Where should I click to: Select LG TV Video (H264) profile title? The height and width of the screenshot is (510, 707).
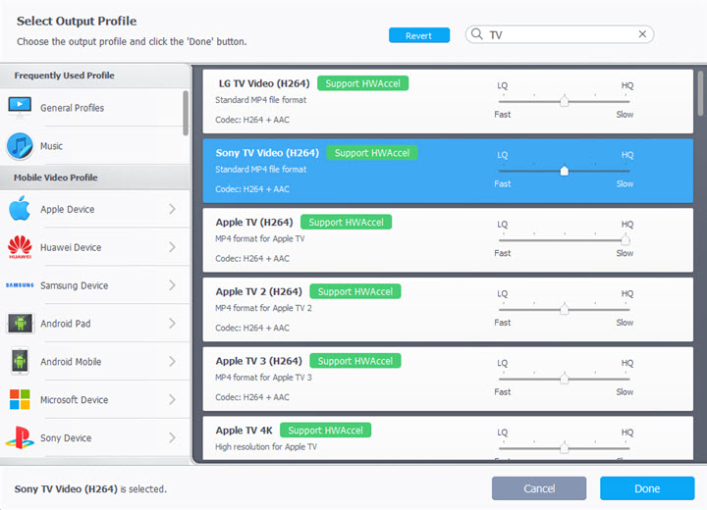point(264,83)
